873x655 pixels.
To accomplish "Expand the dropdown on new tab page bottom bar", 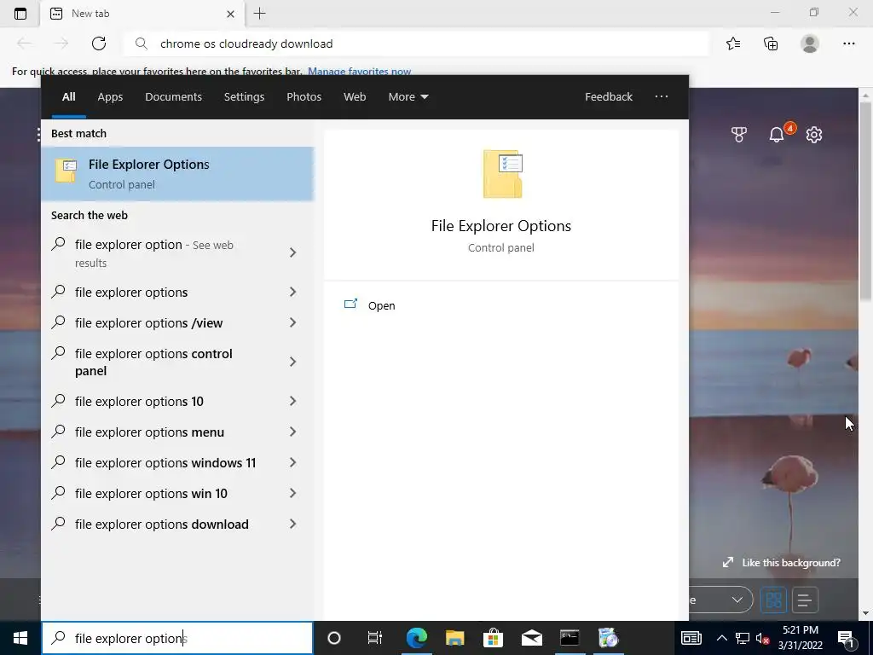I will [737, 600].
